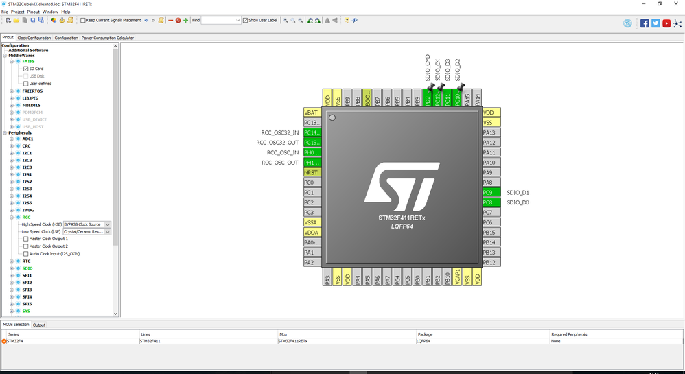Toggle the Show User Label checkbox

(245, 20)
